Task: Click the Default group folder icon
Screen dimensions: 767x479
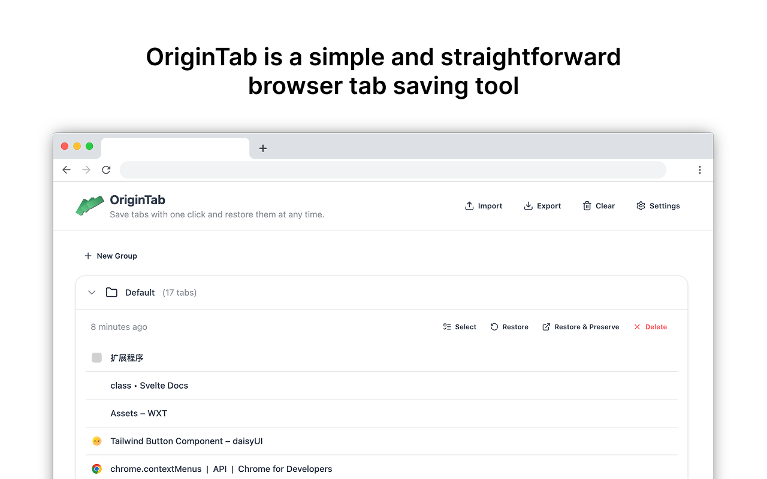Action: coord(111,293)
